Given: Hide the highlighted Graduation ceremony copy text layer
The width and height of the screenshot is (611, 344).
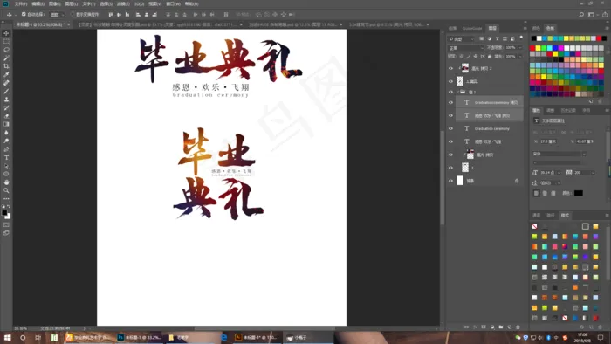Looking at the screenshot, I should point(451,102).
